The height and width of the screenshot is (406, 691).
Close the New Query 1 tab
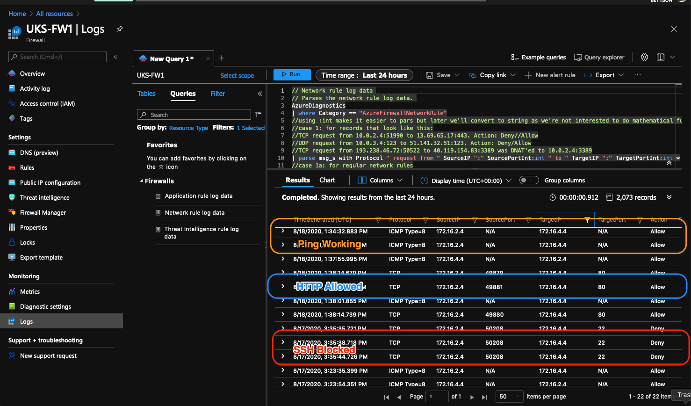coord(208,59)
